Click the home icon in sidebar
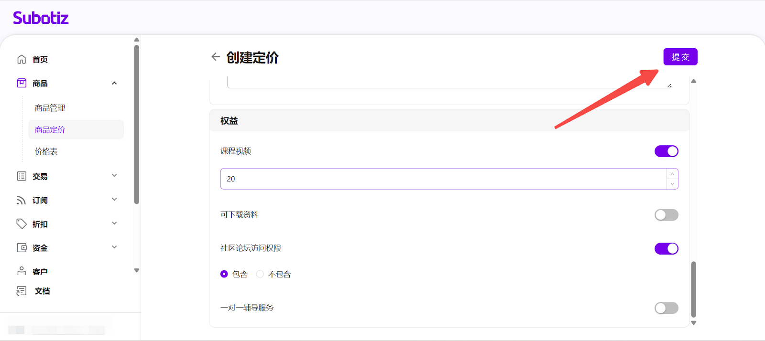The width and height of the screenshot is (765, 341). (x=22, y=59)
